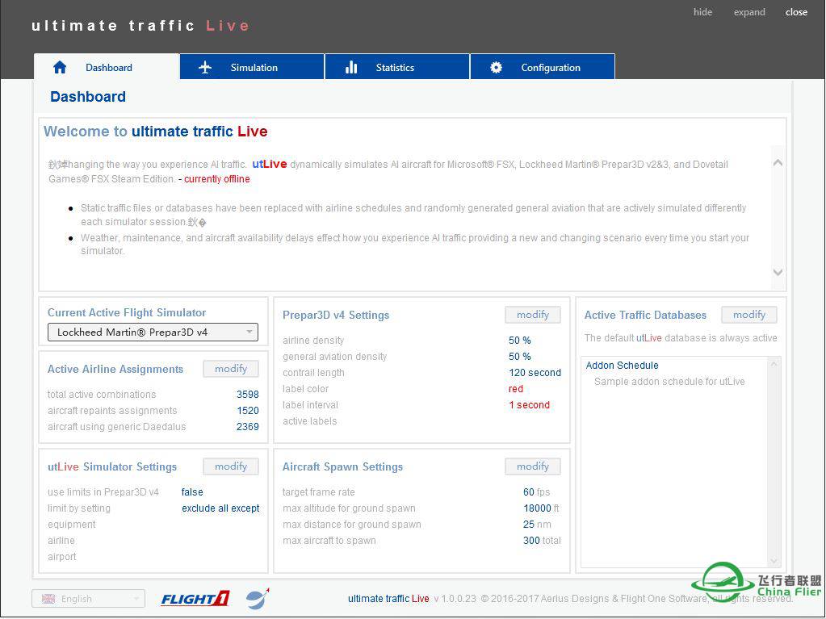Click the total active combinations value 3598

point(248,395)
